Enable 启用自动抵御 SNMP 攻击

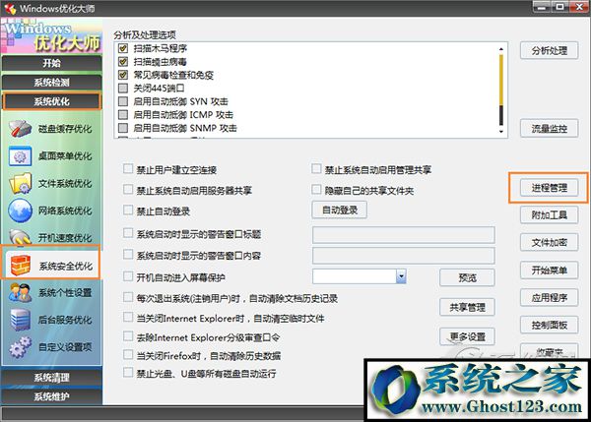pyautogui.click(x=123, y=128)
